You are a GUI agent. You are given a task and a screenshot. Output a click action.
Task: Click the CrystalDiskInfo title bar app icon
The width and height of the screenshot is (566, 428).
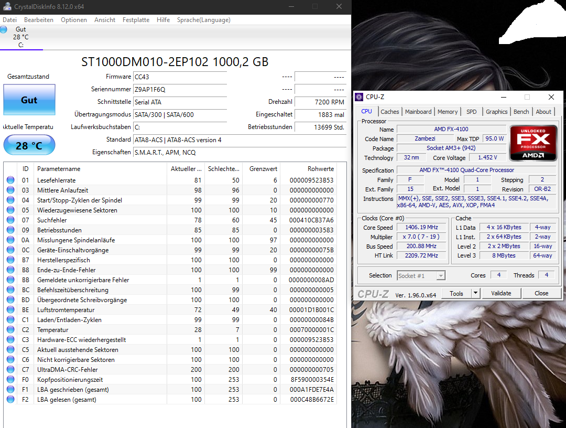tap(7, 6)
